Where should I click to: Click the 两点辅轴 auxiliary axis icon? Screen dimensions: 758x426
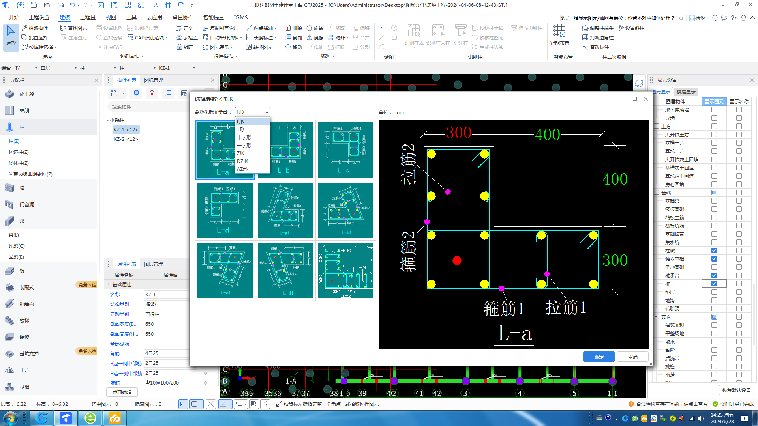pyautogui.click(x=250, y=28)
